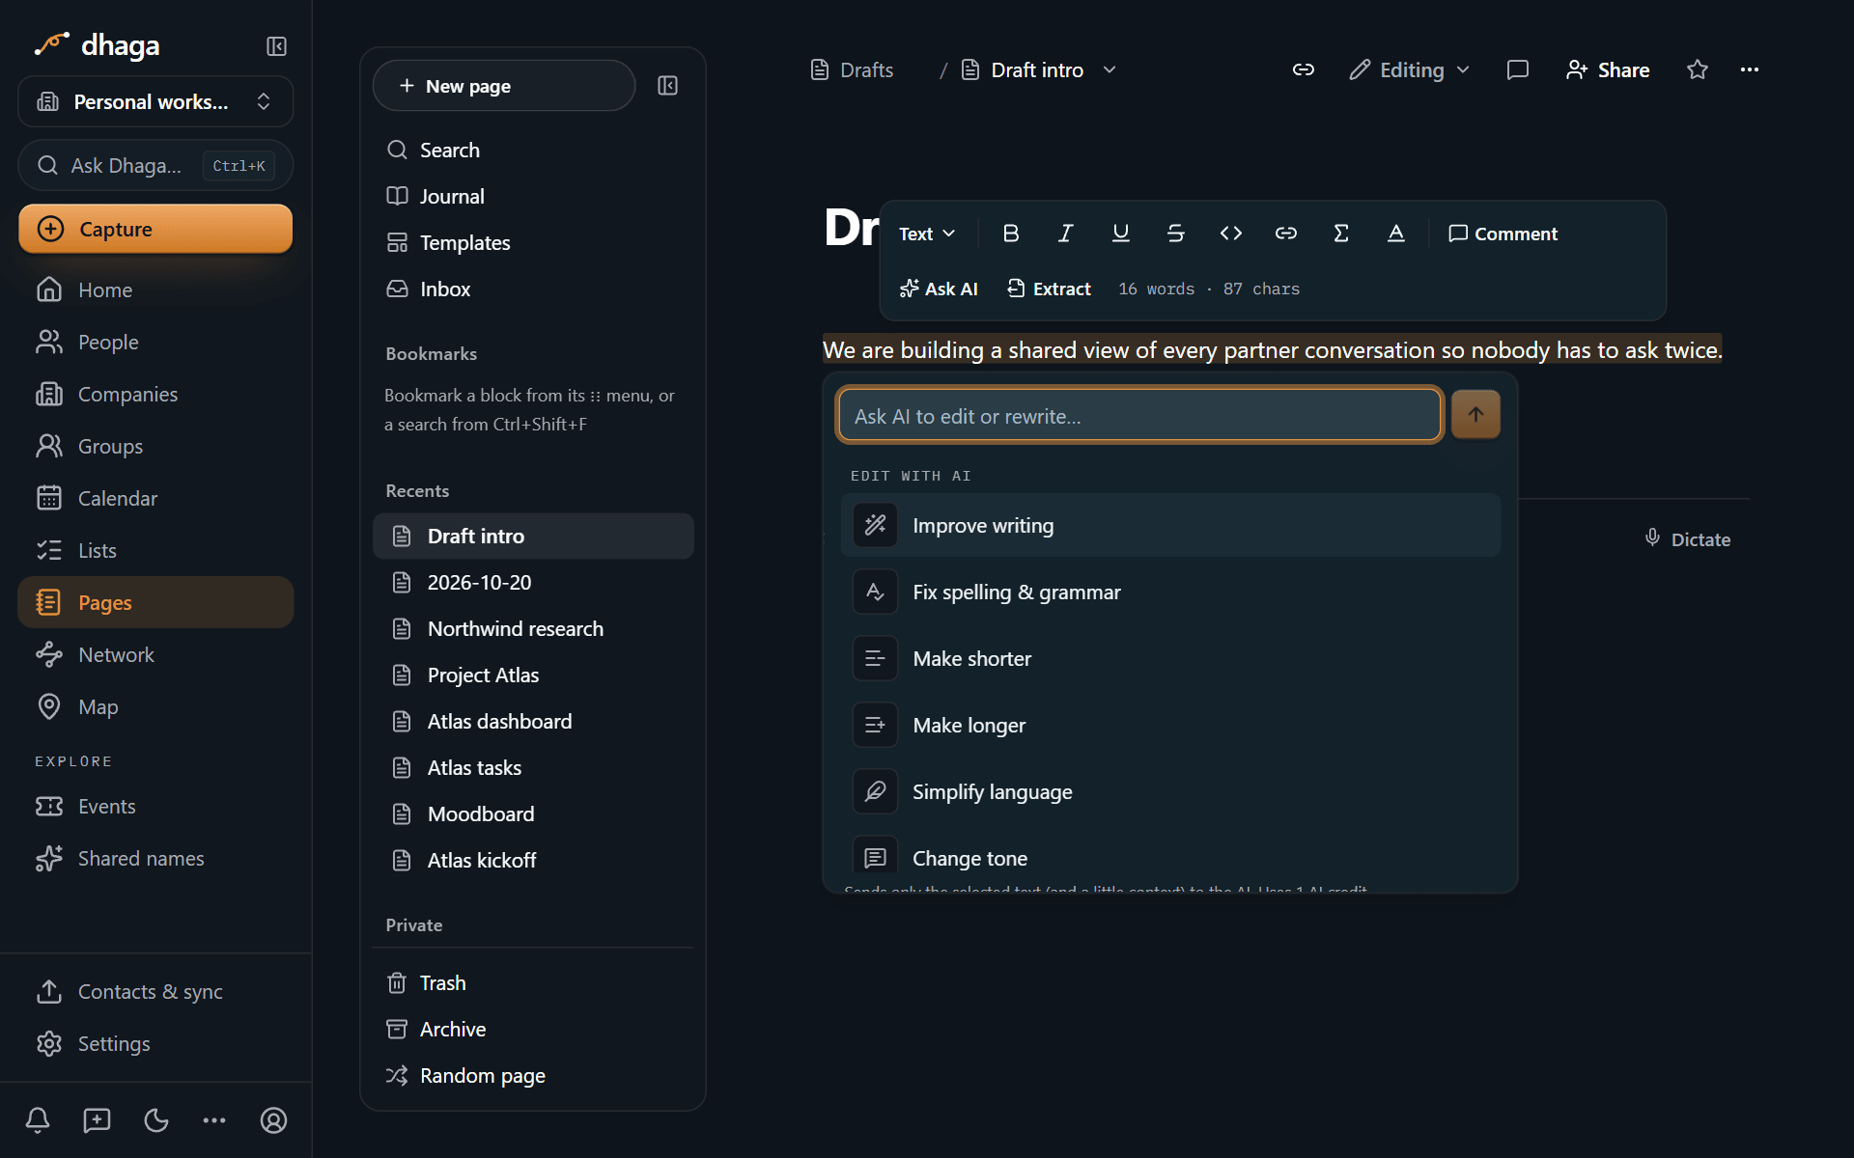Go to the Drafts breadcrumb
This screenshot has width=1854, height=1158.
coord(852,69)
